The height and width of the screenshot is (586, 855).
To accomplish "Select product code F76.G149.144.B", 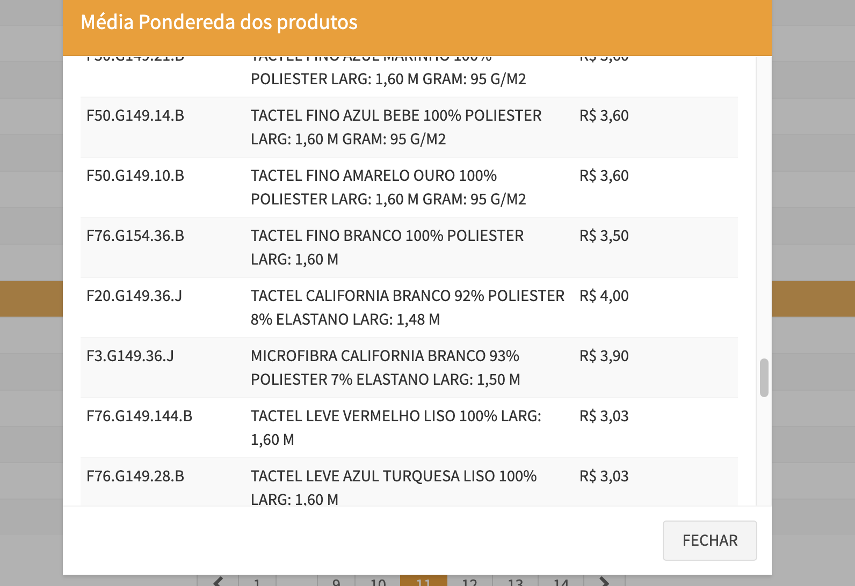I will pos(140,416).
